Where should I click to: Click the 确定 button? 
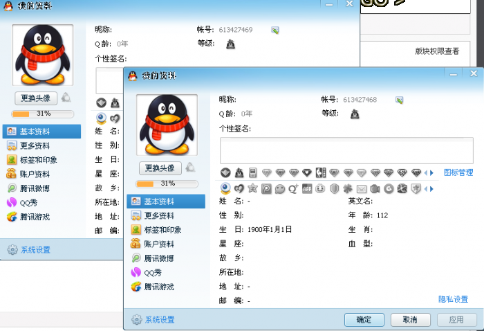[364, 319]
